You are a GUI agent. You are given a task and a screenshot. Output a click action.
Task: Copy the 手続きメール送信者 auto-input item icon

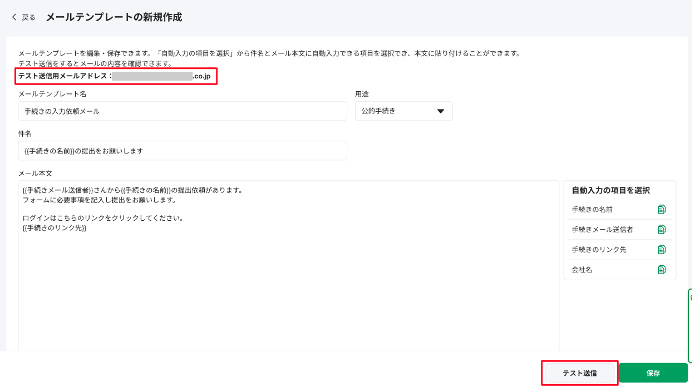click(661, 230)
